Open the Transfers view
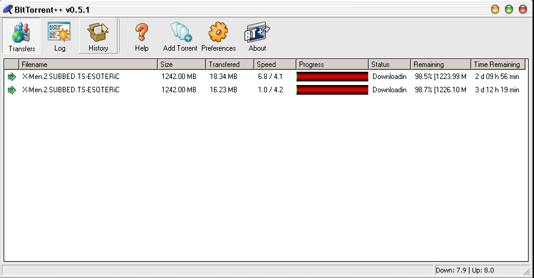 click(22, 36)
